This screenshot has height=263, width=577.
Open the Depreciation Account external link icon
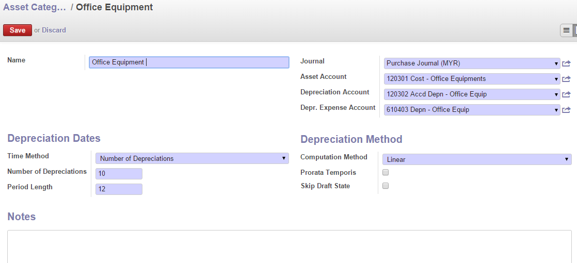pyautogui.click(x=566, y=94)
